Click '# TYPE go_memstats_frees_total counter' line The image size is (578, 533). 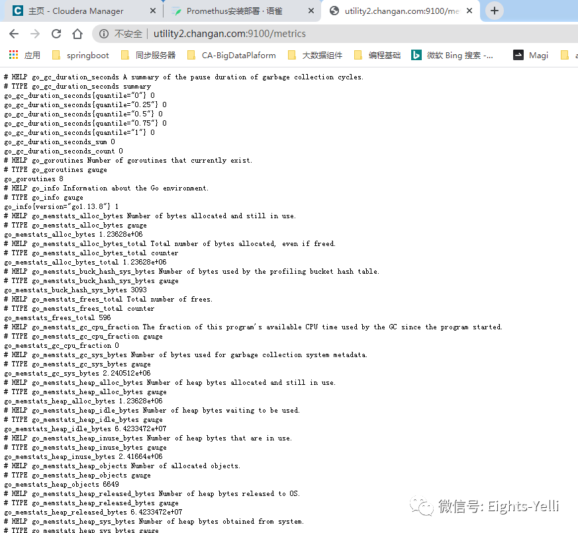(79, 308)
